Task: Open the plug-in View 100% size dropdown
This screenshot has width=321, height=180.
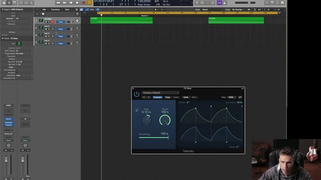Action: pyautogui.click(x=232, y=97)
